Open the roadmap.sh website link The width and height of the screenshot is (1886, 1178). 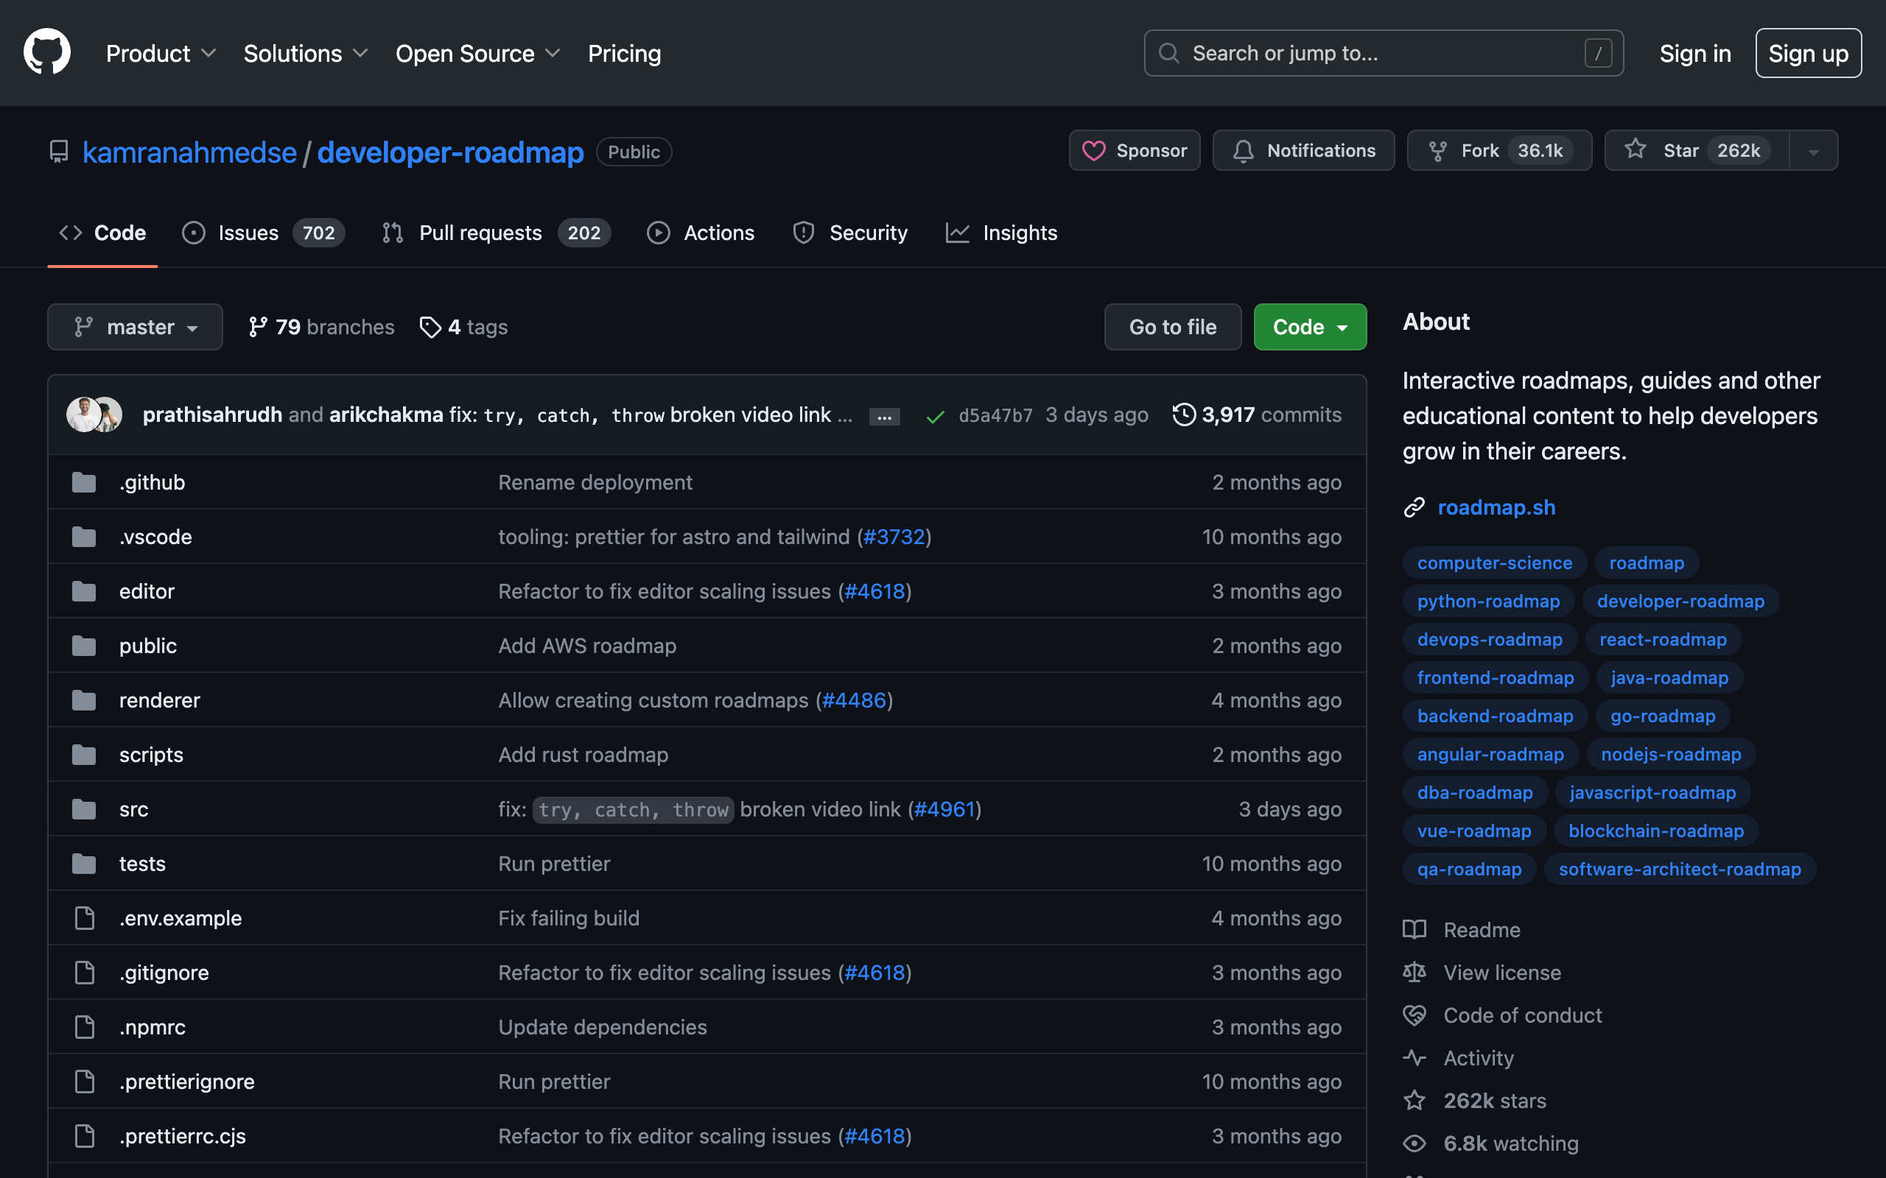pyautogui.click(x=1496, y=507)
